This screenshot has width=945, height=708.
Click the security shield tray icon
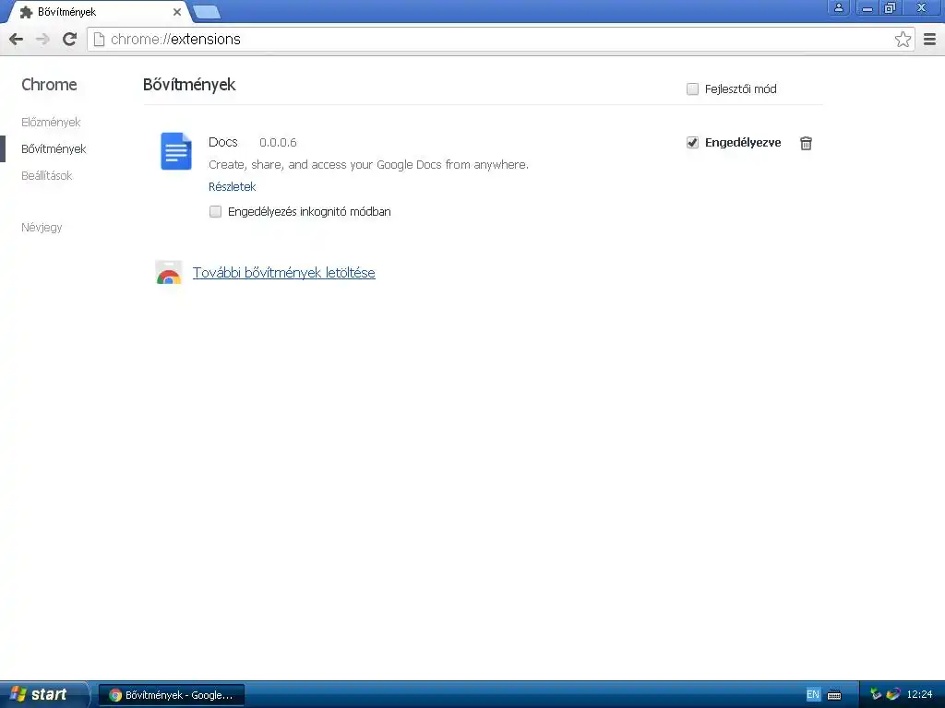point(893,694)
